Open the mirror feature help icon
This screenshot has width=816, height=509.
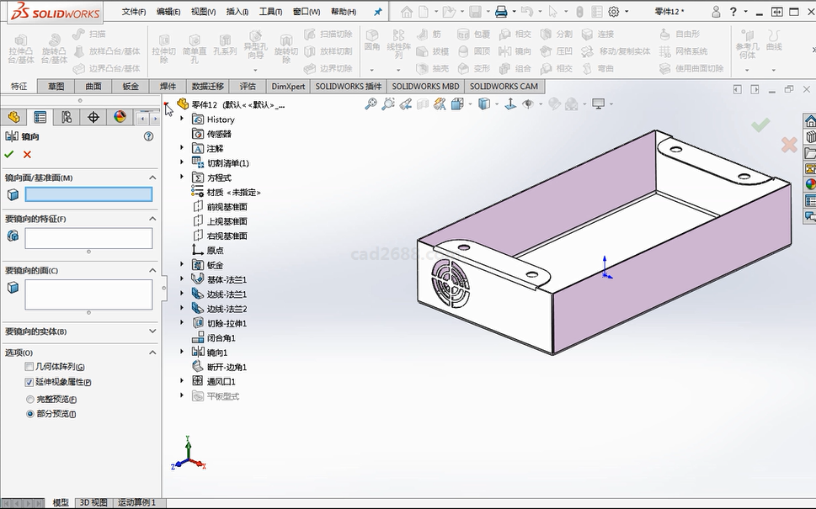[x=149, y=136]
